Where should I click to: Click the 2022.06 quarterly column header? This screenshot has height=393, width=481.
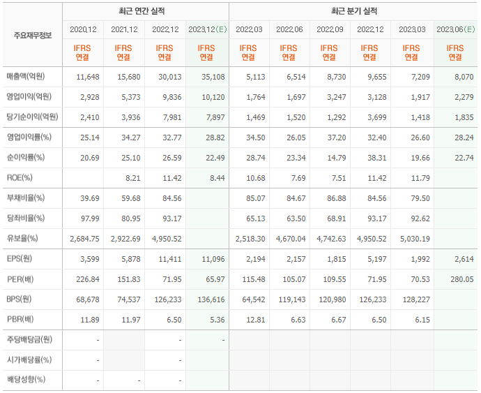[x=289, y=29]
